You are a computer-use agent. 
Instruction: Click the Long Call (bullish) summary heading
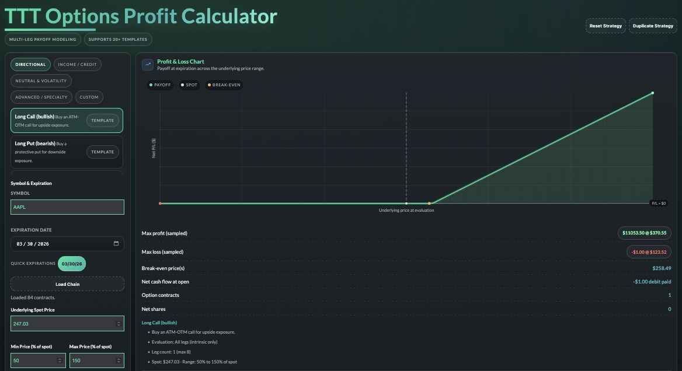[159, 323]
